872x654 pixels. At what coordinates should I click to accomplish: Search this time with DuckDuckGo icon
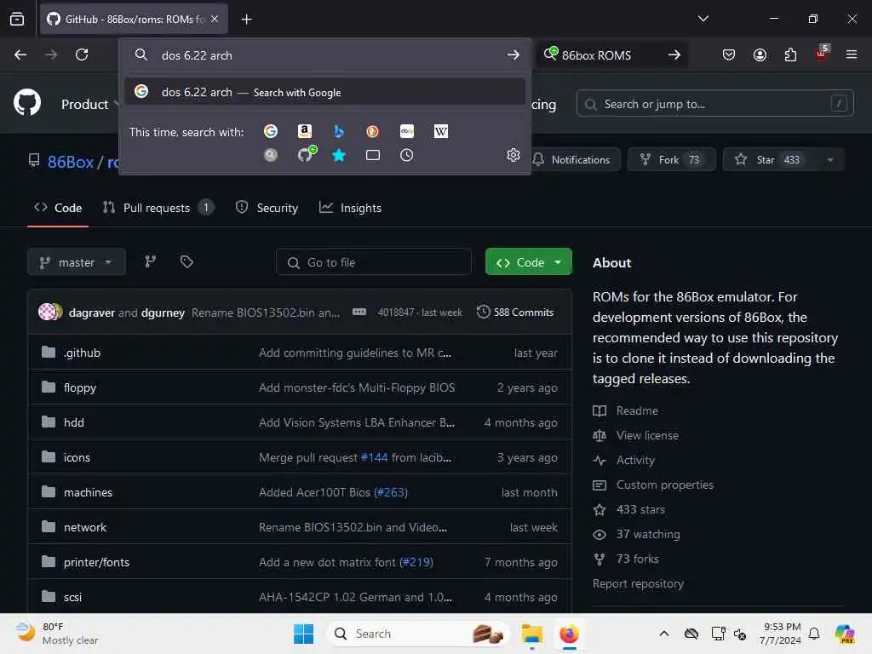tap(373, 131)
